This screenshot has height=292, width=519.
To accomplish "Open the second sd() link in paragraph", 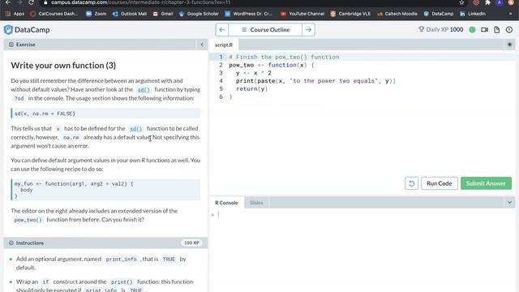I will point(135,128).
